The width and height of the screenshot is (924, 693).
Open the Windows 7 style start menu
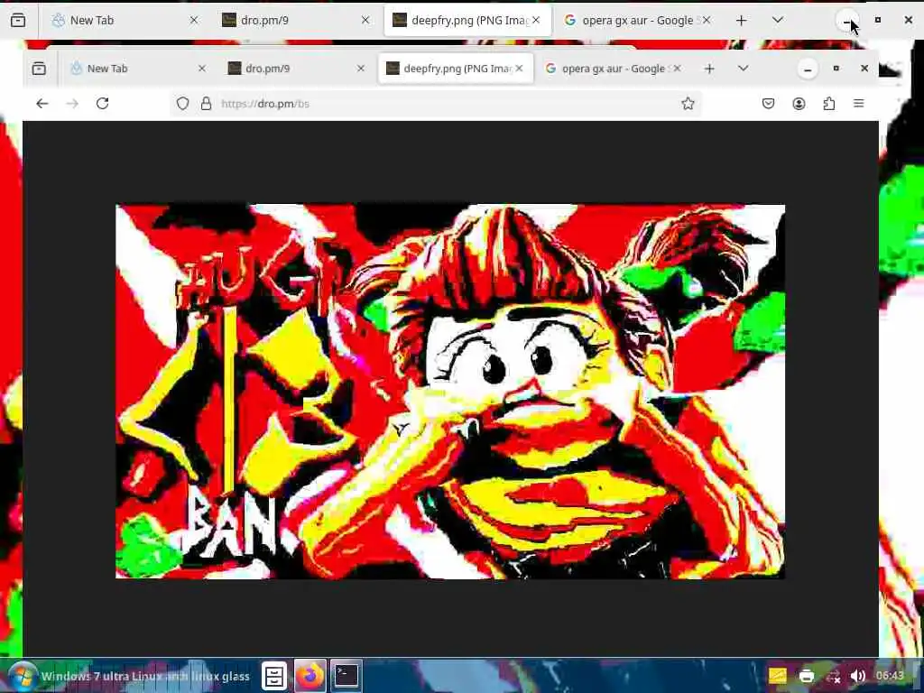(23, 677)
